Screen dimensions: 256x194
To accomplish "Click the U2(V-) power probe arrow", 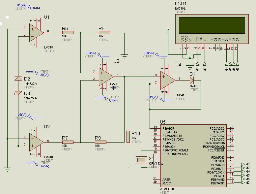I will pyautogui.click(x=29, y=116).
